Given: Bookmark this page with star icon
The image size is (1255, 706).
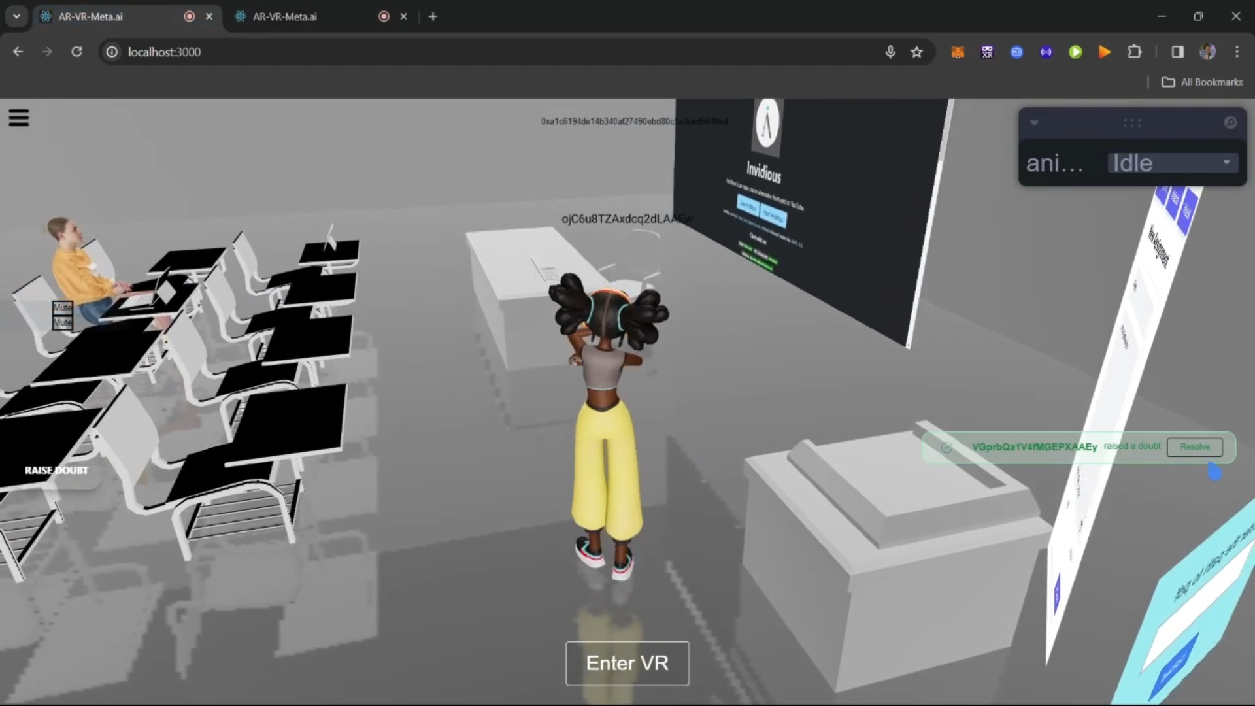Looking at the screenshot, I should click(x=916, y=52).
